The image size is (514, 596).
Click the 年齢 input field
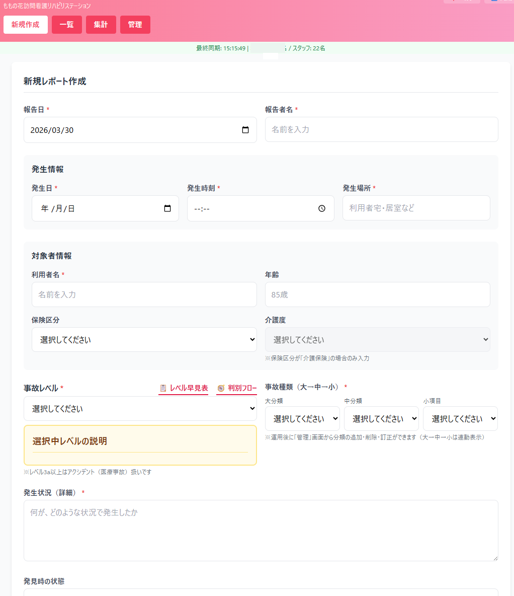[377, 294]
